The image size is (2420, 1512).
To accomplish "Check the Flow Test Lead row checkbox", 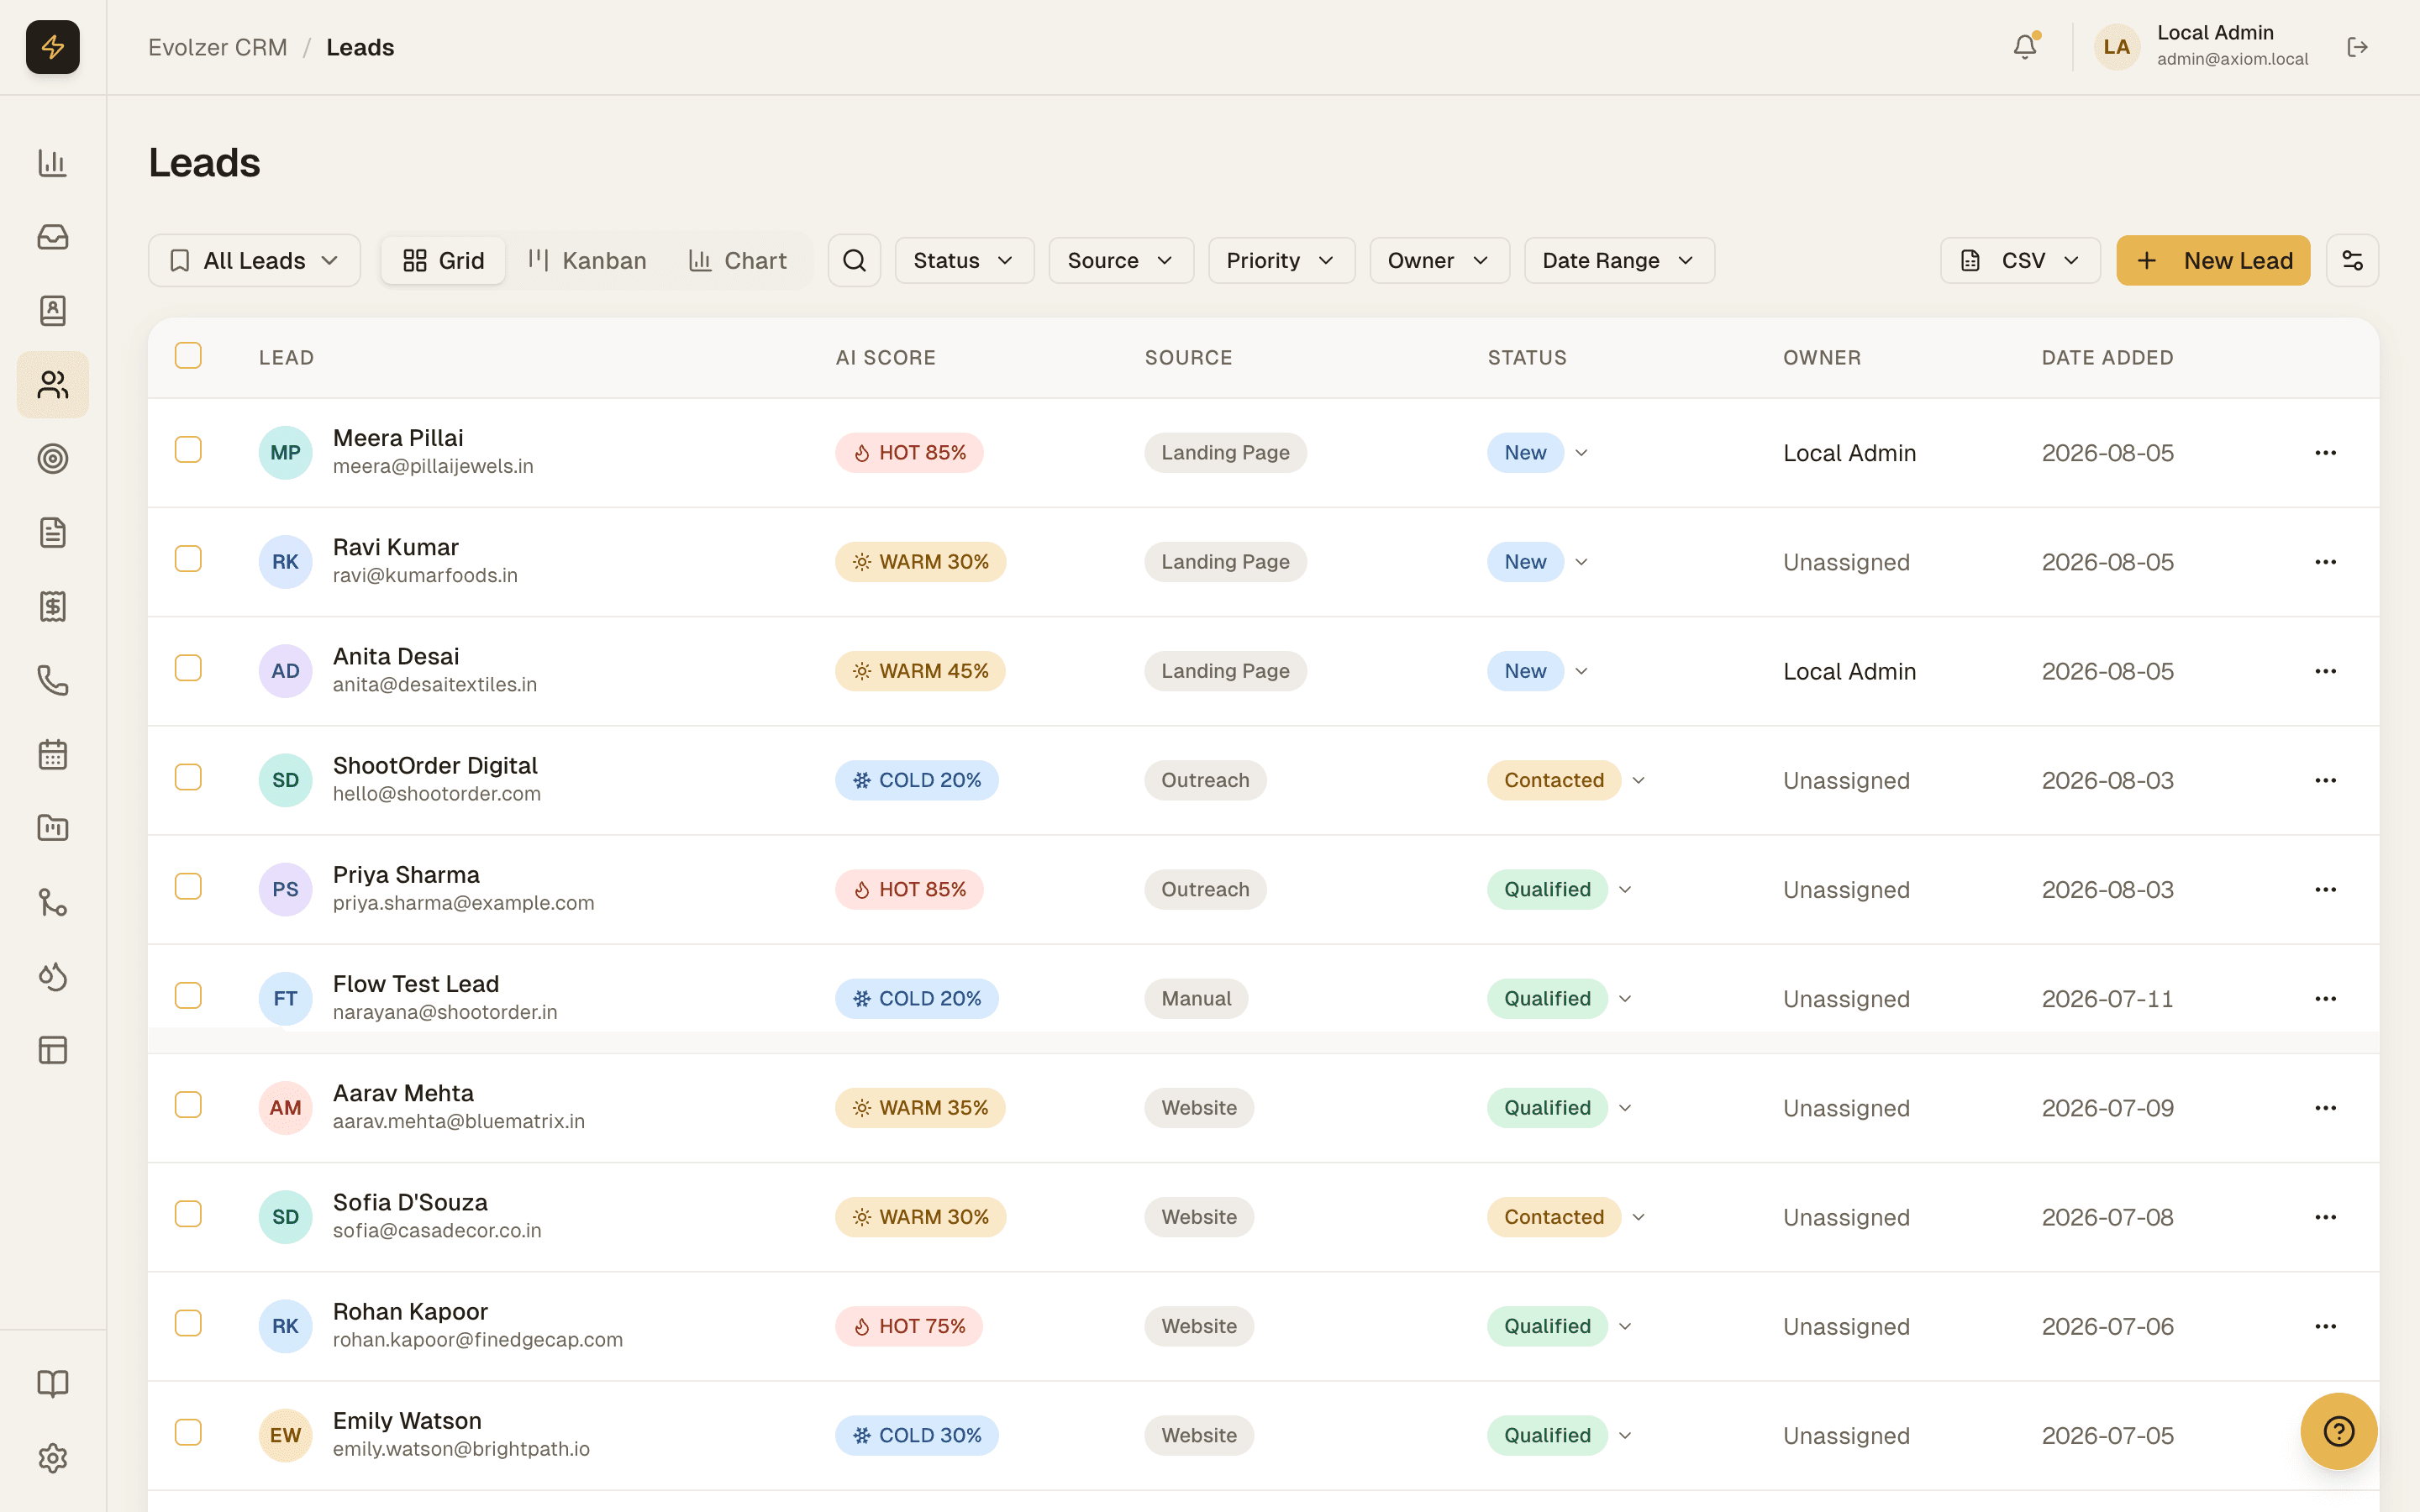I will coord(188,996).
